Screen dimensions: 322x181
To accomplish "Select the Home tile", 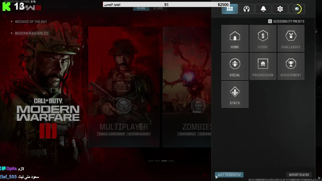I will coord(235,38).
